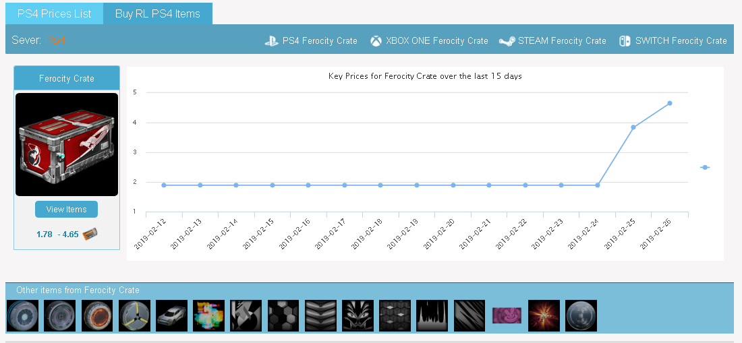Click the Sever: PS4 label
This screenshot has width=742, height=343.
point(38,40)
